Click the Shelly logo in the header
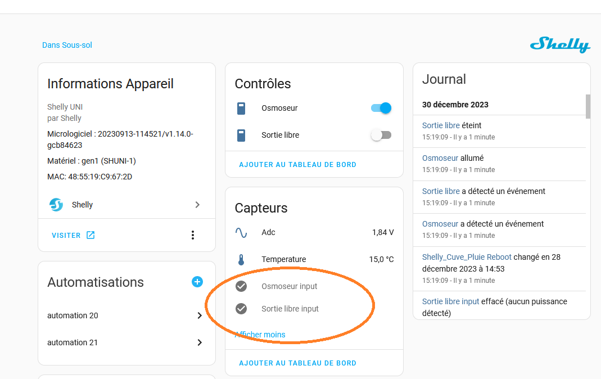Image resolution: width=601 pixels, height=379 pixels. click(x=559, y=45)
